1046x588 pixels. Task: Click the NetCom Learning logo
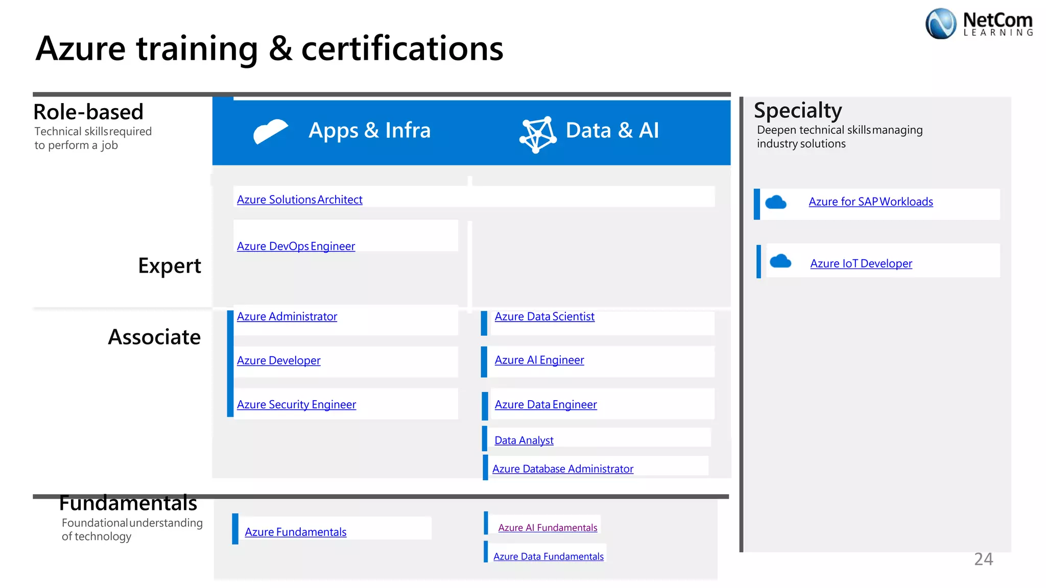[979, 23]
